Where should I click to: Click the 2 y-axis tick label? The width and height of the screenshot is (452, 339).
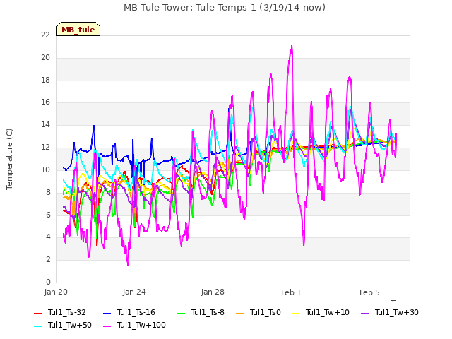tap(48, 259)
